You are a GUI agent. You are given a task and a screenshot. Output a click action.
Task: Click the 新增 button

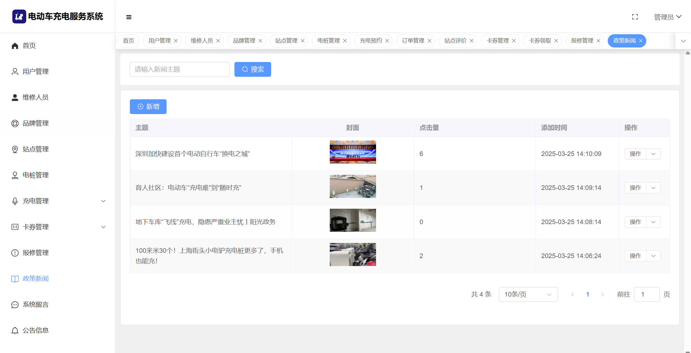[148, 107]
